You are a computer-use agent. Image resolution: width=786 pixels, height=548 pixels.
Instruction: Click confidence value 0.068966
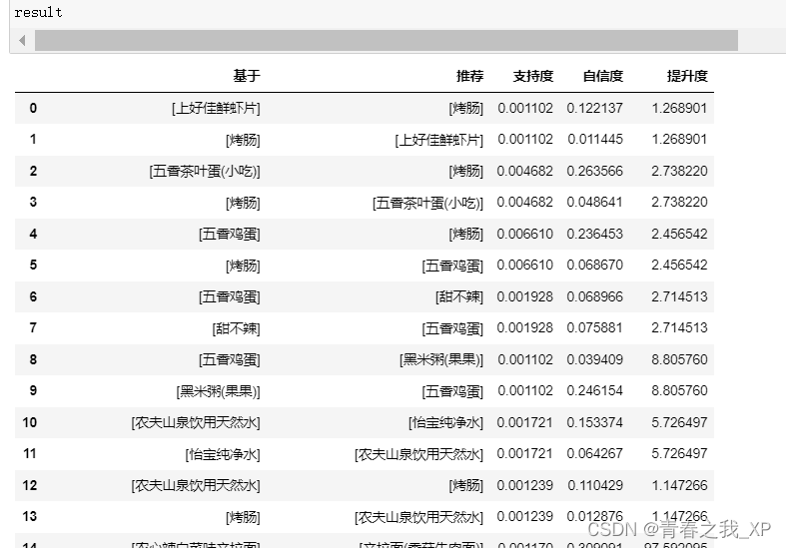click(594, 297)
